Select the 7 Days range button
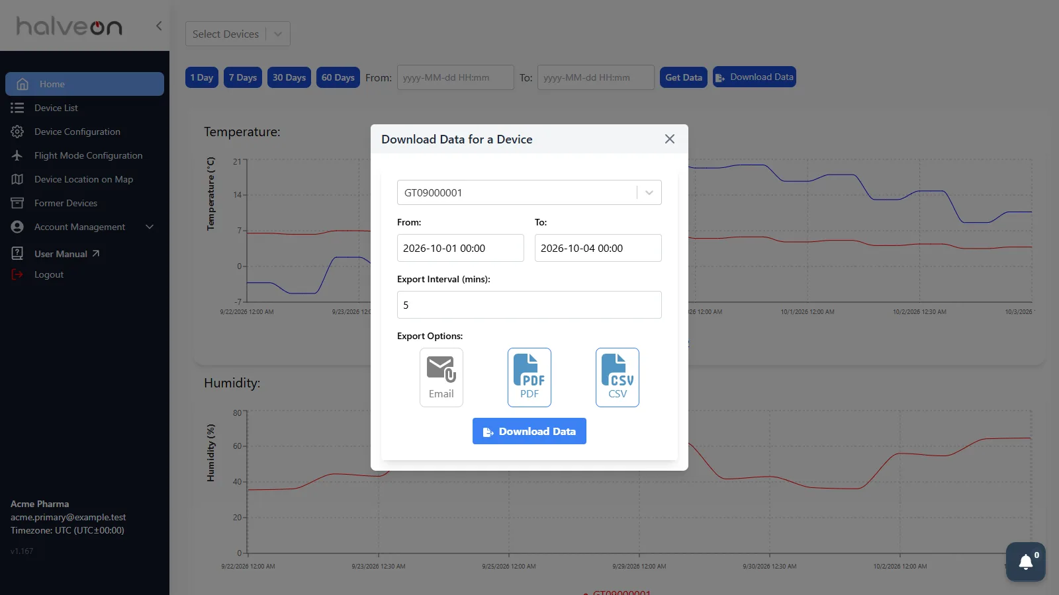Screen dimensions: 1059x595 point(243,77)
